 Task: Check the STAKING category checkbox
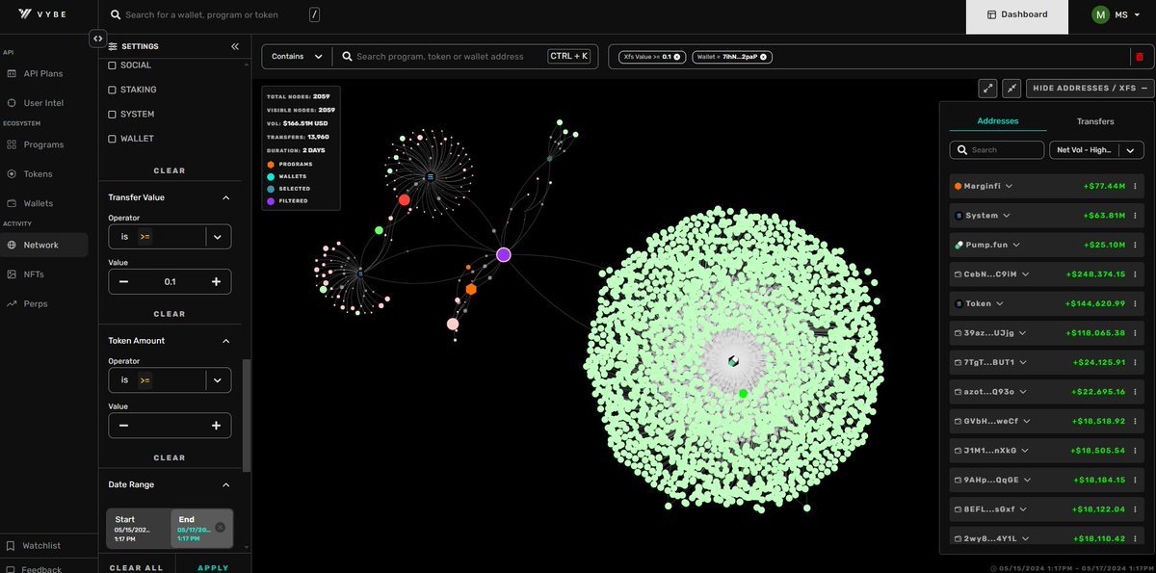click(112, 90)
